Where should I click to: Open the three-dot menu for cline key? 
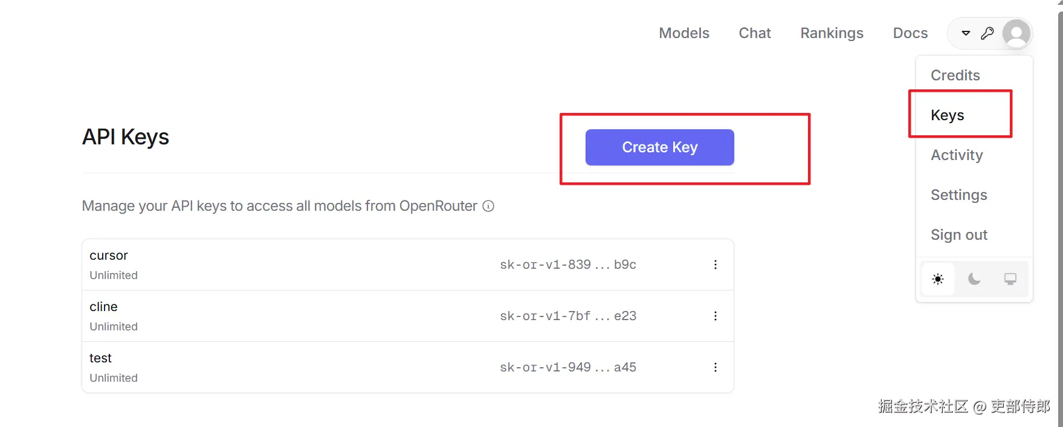click(x=716, y=316)
